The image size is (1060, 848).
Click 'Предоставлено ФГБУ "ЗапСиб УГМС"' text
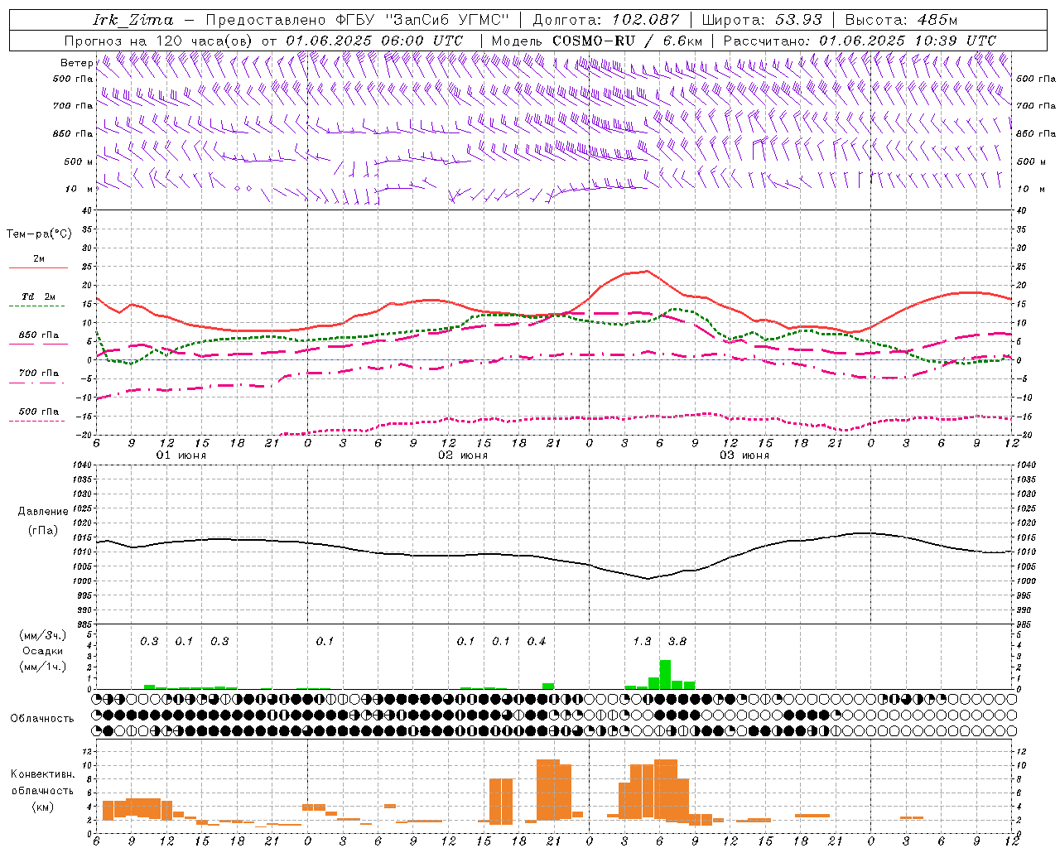pyautogui.click(x=357, y=20)
